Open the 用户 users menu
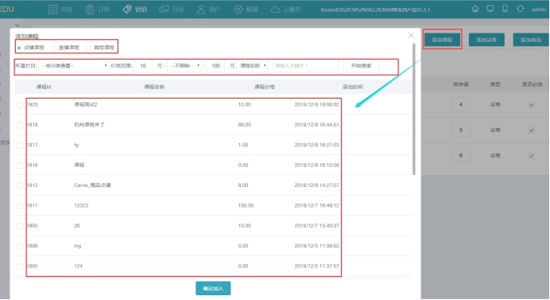 point(209,10)
